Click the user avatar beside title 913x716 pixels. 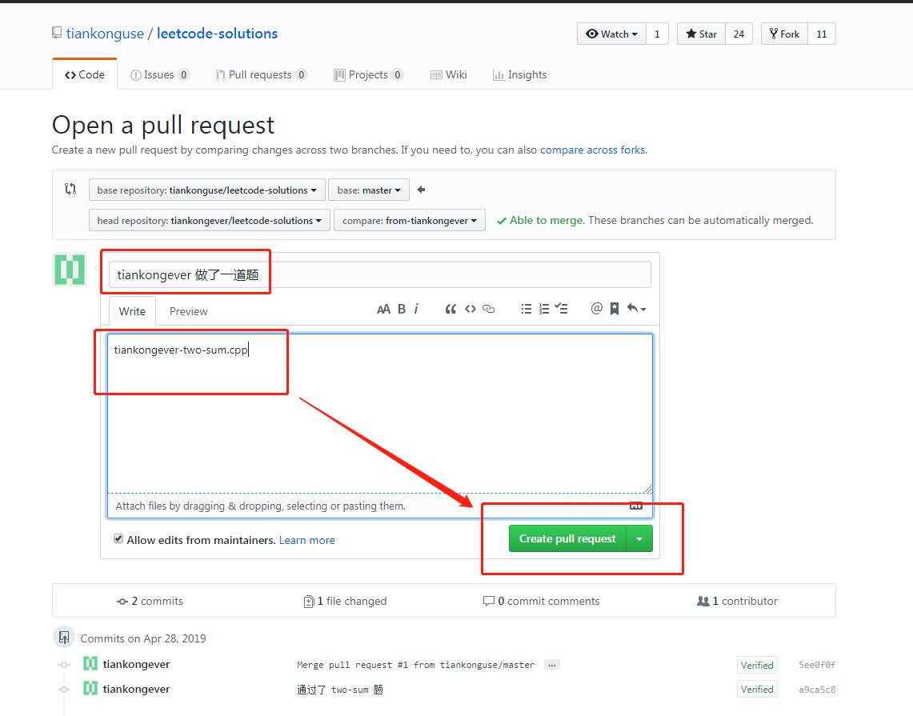(70, 270)
